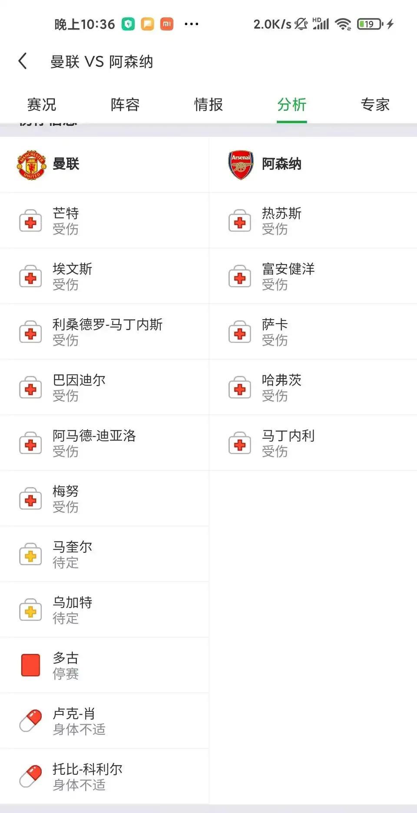Tap the medkit icon beside 热苏斯

[x=240, y=221]
